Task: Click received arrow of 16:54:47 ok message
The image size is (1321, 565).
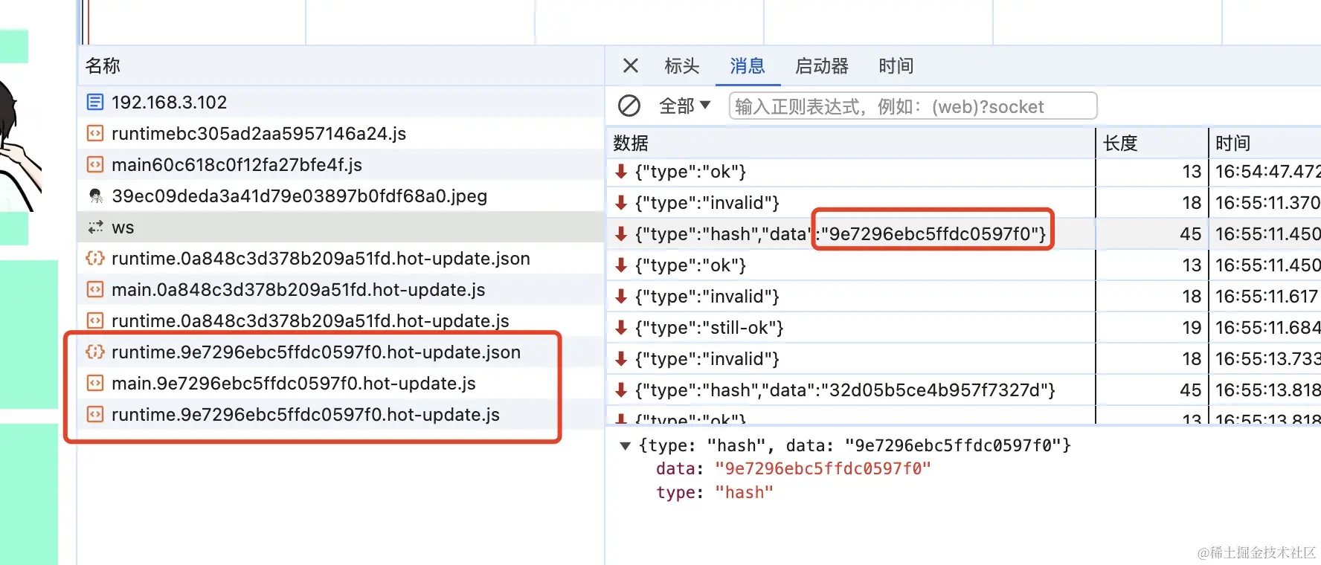Action: click(621, 172)
